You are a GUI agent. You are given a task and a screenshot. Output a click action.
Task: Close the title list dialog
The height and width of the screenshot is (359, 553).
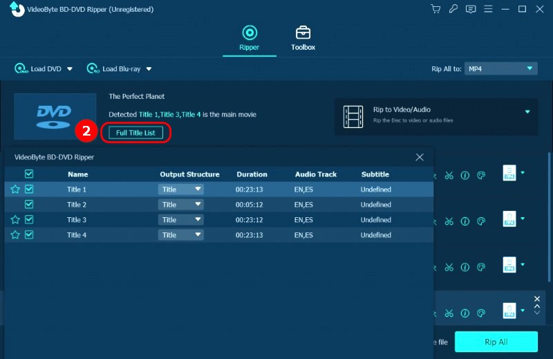click(x=420, y=157)
